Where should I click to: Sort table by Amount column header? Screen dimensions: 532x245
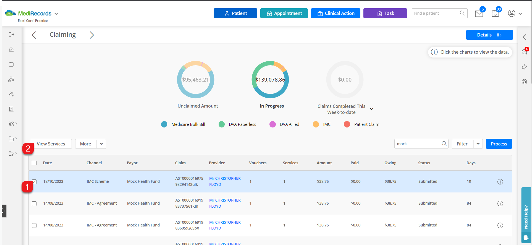pos(324,163)
